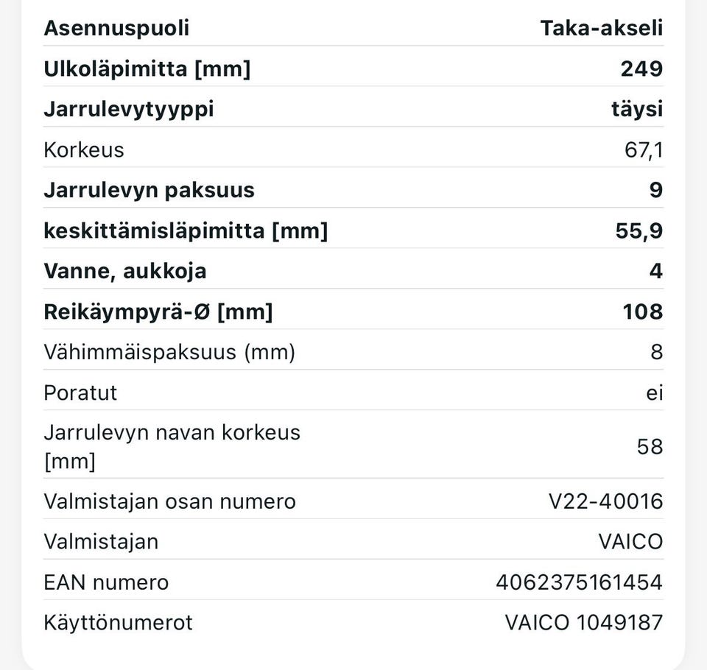Select the bolt circle value 108

[642, 311]
